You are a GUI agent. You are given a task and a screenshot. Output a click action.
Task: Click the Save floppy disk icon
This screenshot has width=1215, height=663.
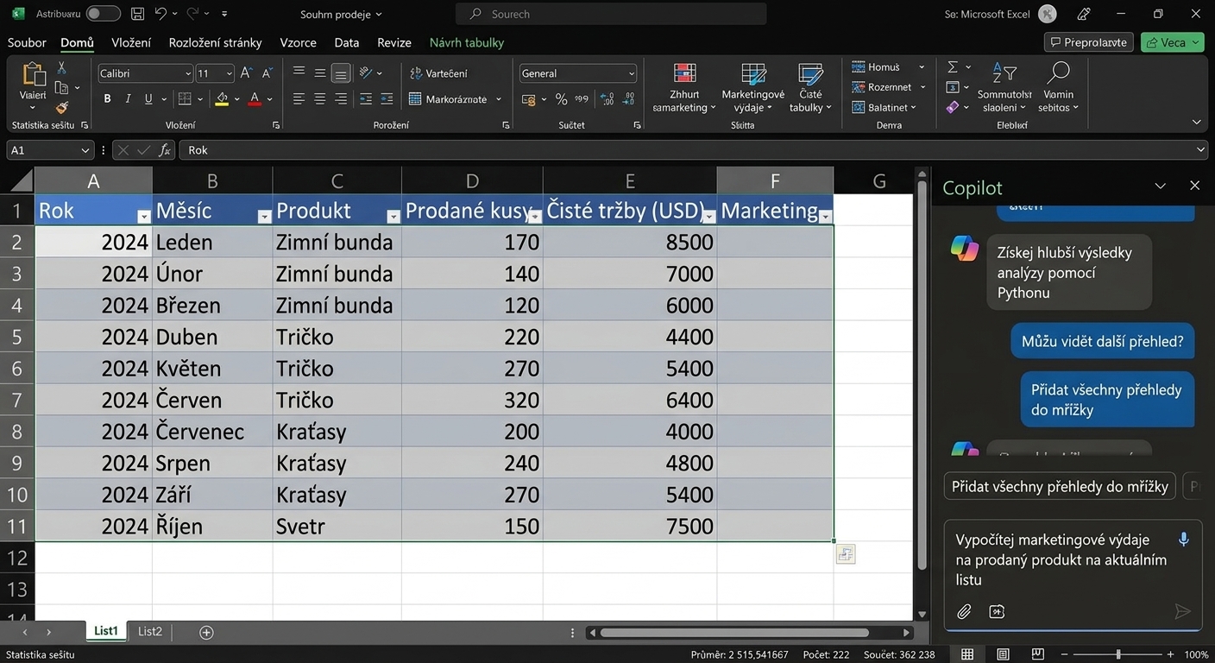(x=137, y=14)
